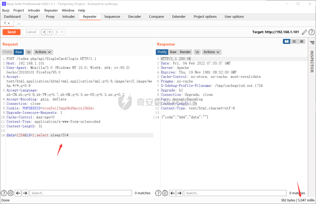Switch response to Render view
Image resolution: width=316 pixels, height=204 pixels.
(x=185, y=52)
